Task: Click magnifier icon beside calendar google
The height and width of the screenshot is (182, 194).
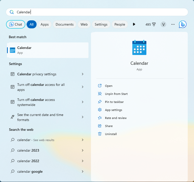Action: coord(13,171)
